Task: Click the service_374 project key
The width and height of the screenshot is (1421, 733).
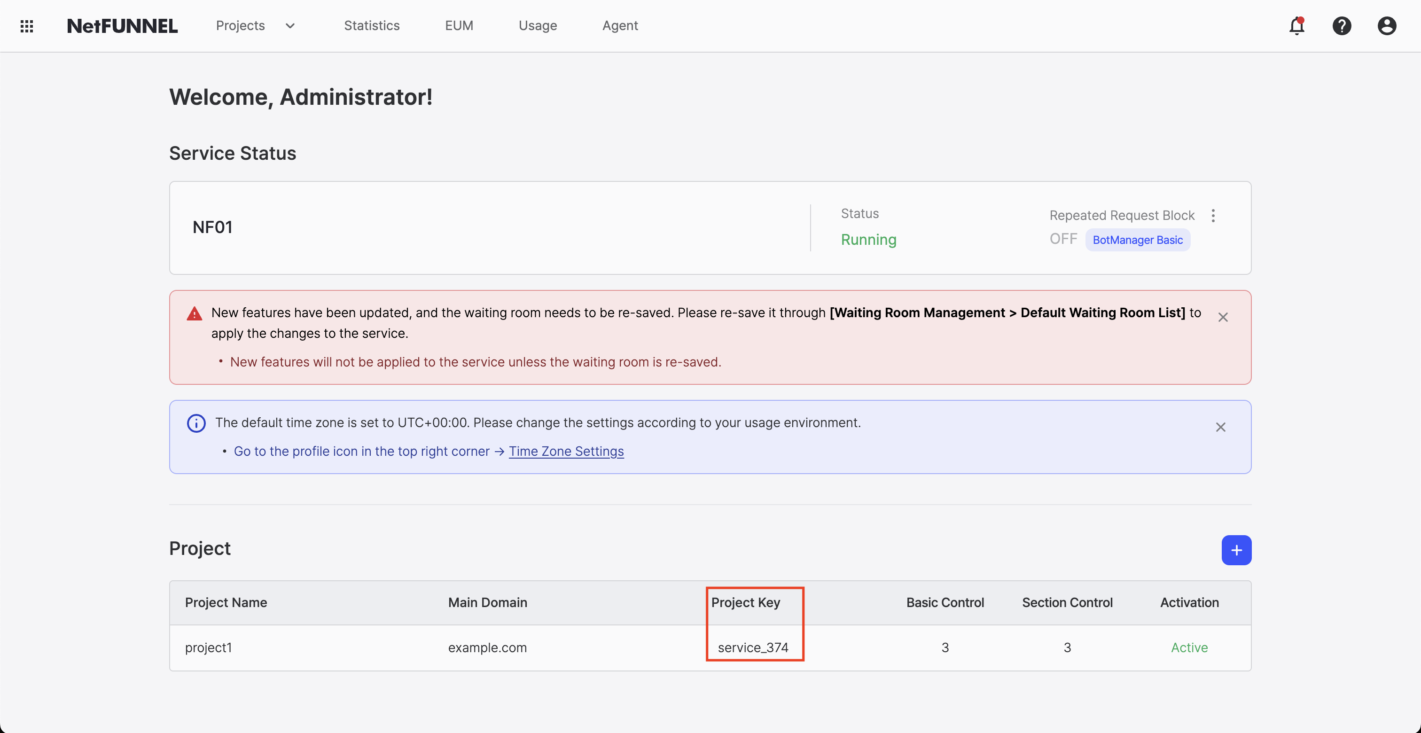Action: pyautogui.click(x=753, y=647)
